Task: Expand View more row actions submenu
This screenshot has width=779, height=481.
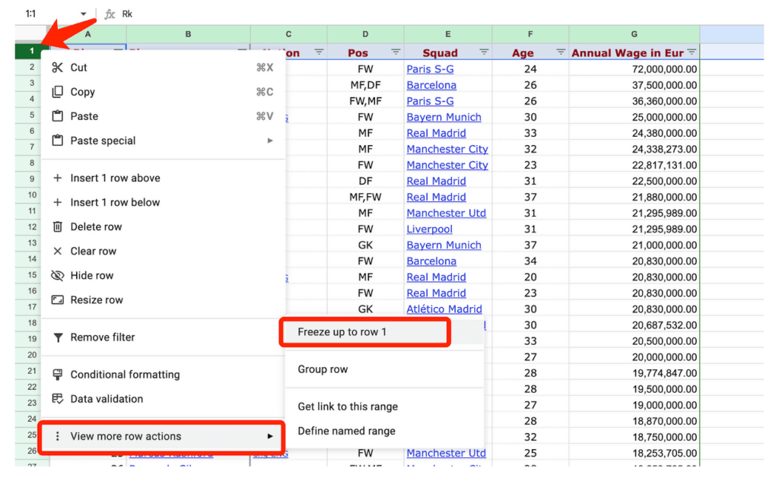Action: (269, 436)
